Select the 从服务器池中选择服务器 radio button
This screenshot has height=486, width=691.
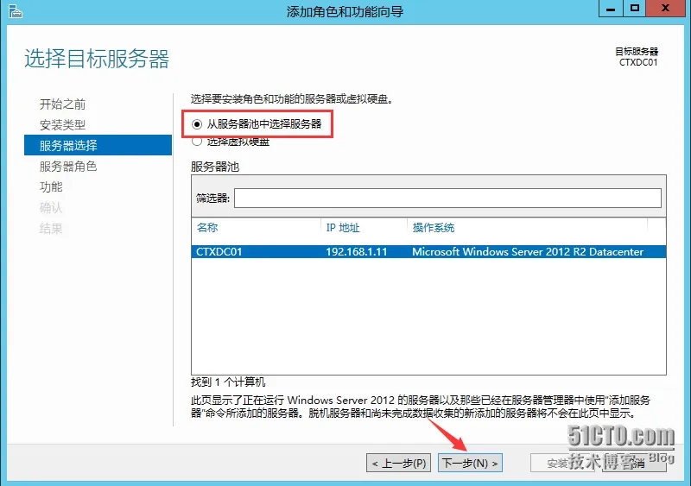(x=197, y=124)
